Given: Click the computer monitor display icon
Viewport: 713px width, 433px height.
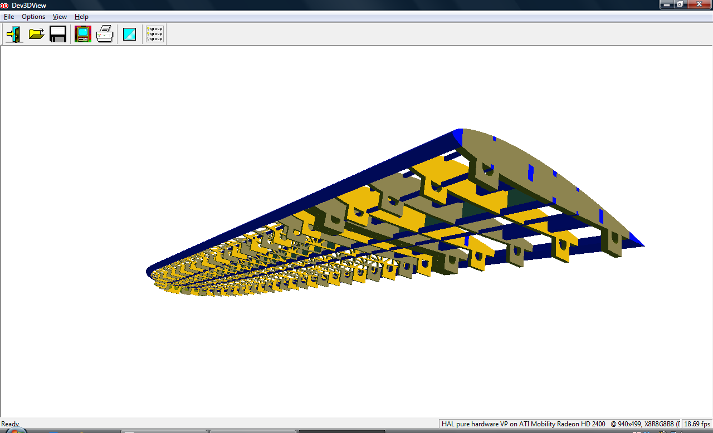Looking at the screenshot, I should (x=83, y=34).
